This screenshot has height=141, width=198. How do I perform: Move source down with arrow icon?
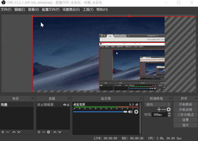pyautogui.click(x=60, y=132)
